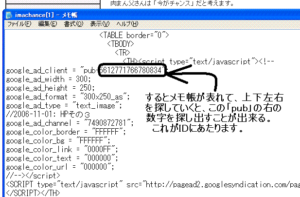This screenshot has height=197, width=300.
Task: Click the <TABLE border="0"> line
Action: point(134,35)
